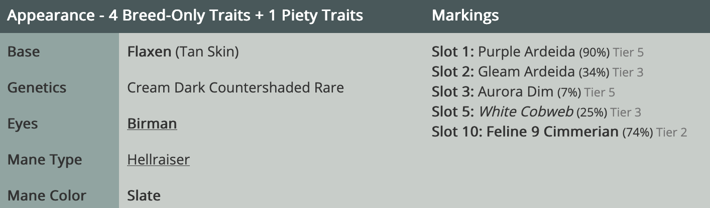Screen dimensions: 710x208
Task: Click Slot 1 Purple Ardeida marking
Action: pos(526,51)
